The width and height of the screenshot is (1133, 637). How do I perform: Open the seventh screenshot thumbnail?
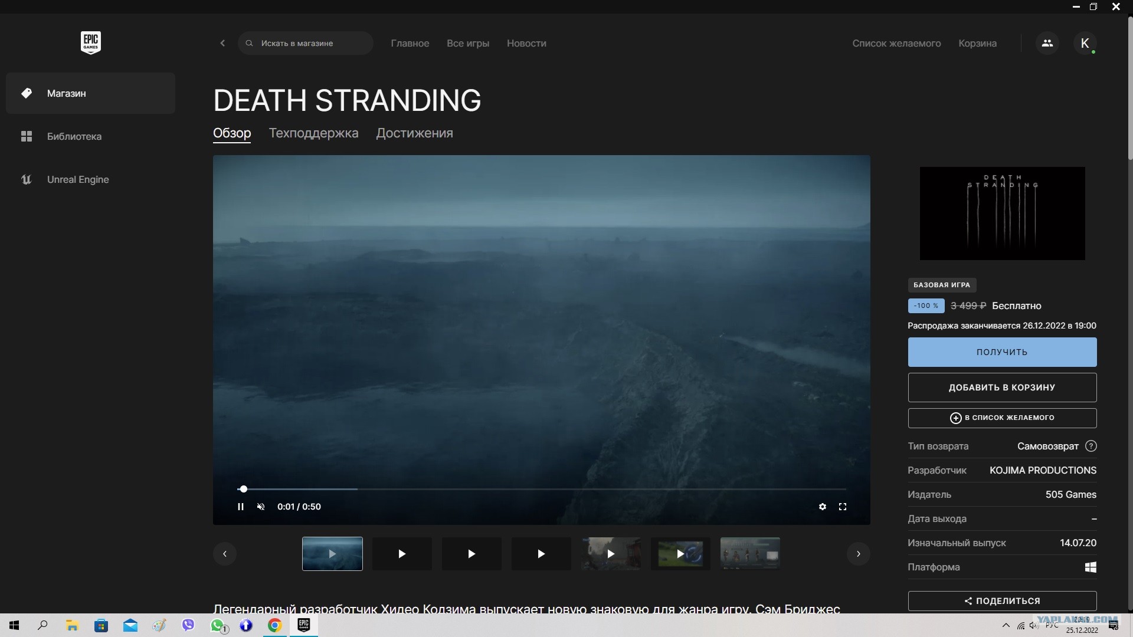[x=750, y=554]
